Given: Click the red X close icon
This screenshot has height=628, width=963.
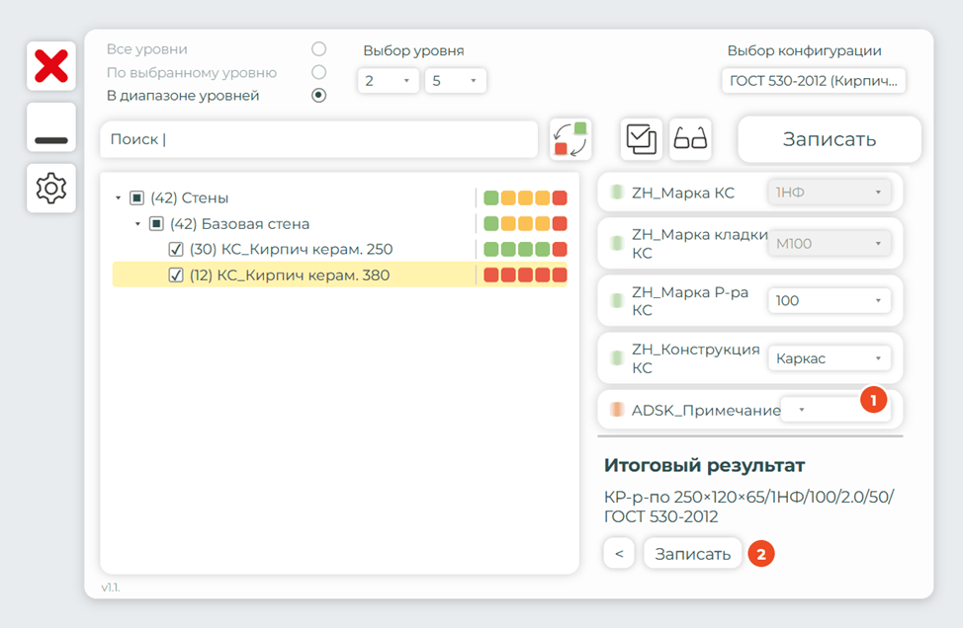Looking at the screenshot, I should 51,66.
